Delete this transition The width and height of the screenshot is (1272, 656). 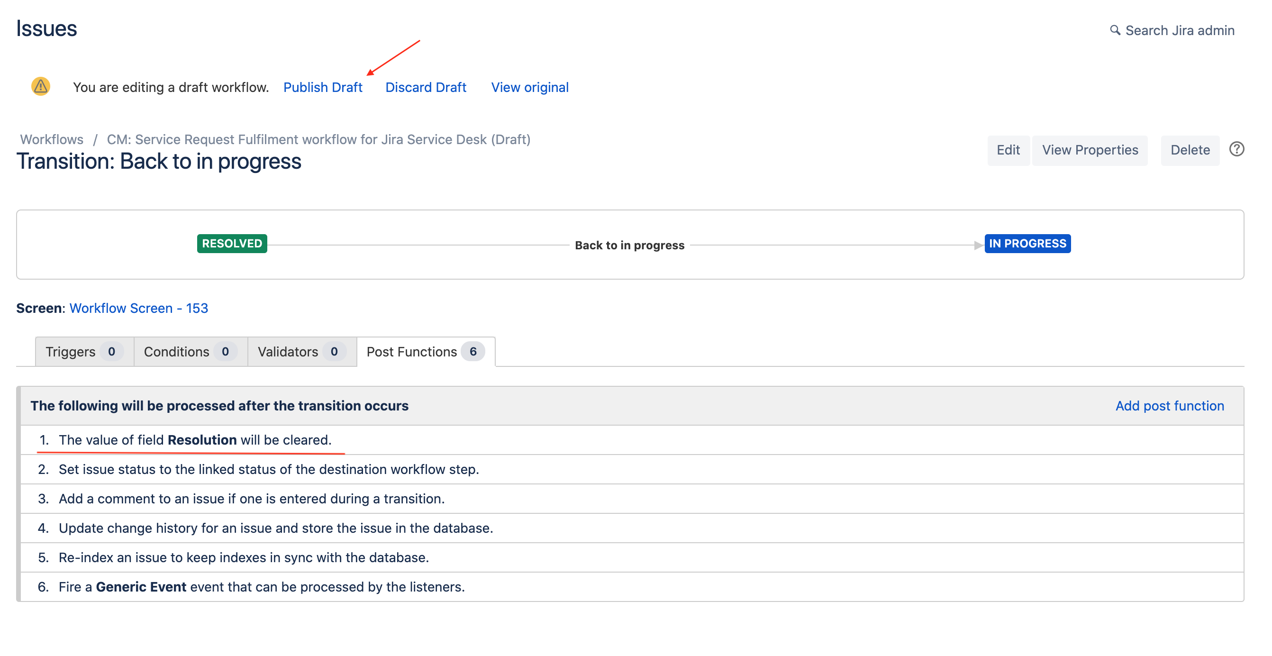pyautogui.click(x=1190, y=150)
